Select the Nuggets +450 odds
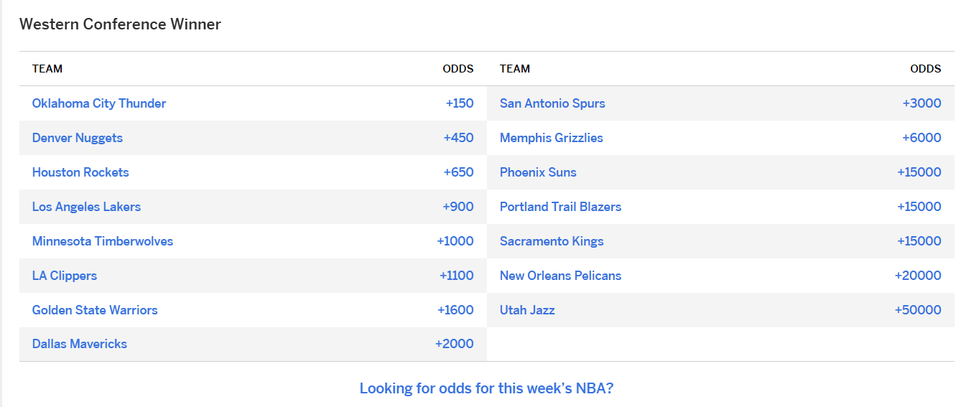Image resolution: width=961 pixels, height=407 pixels. click(x=459, y=138)
